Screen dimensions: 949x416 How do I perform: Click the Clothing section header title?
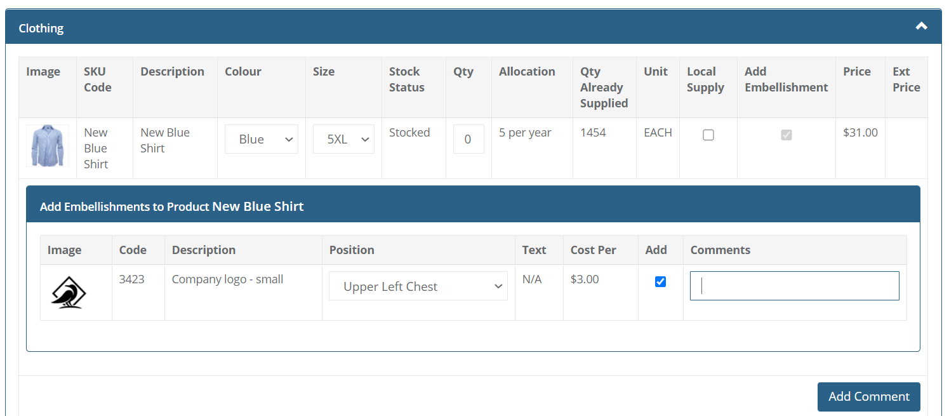click(41, 28)
